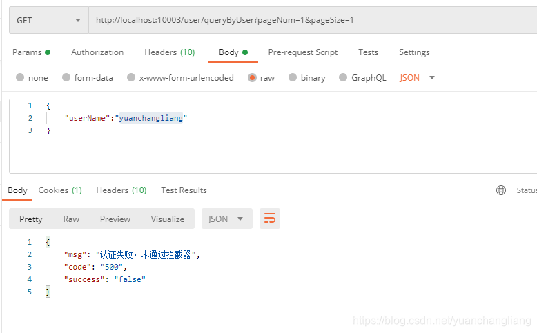
Task: Switch to the Test Results tab
Action: click(184, 190)
